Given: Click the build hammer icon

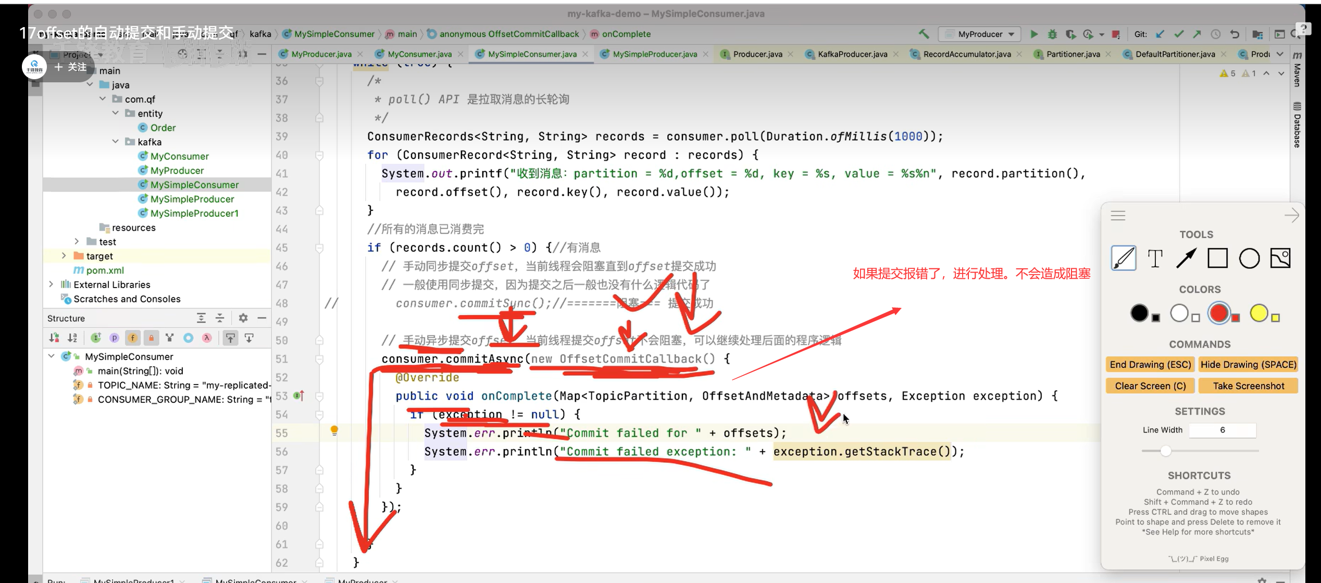Looking at the screenshot, I should (924, 34).
